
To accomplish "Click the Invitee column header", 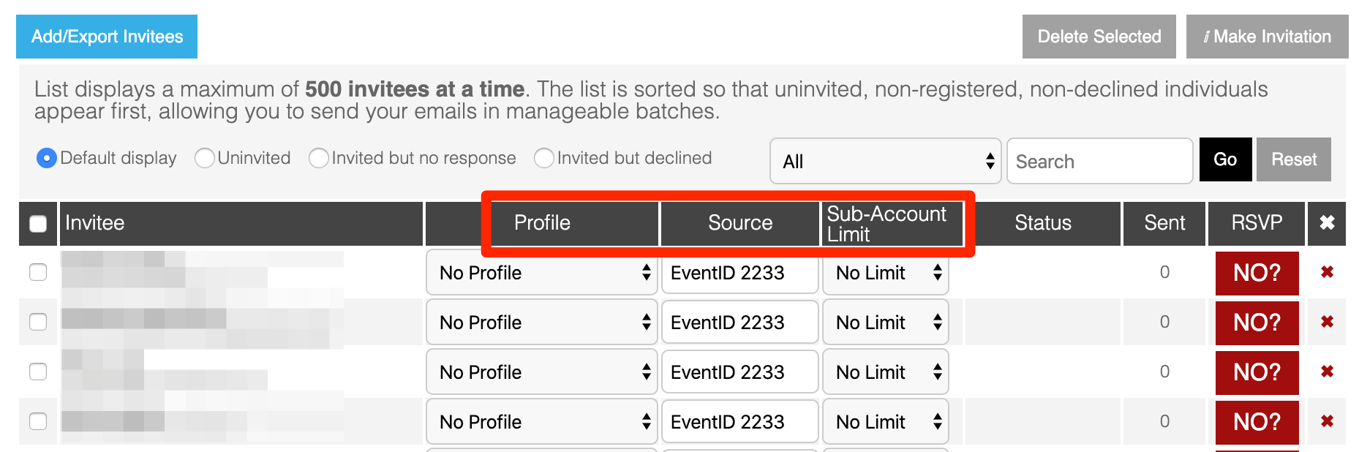I will (241, 223).
